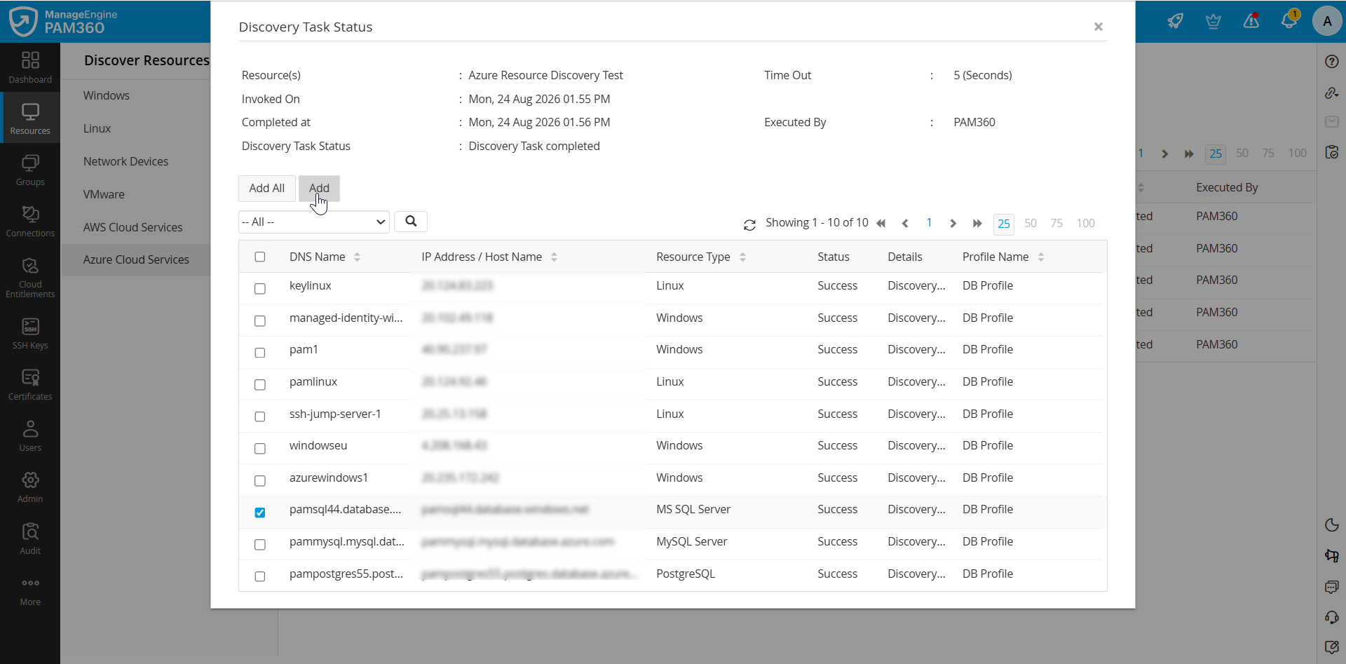1346x664 pixels.
Task: Check the pammysql.mysql.dat... row checkbox
Action: click(x=260, y=545)
